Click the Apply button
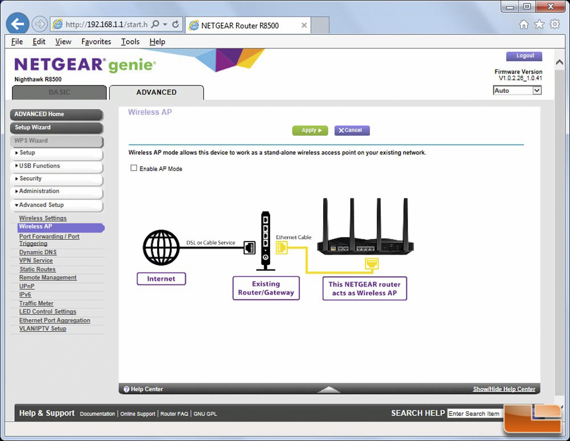The image size is (570, 441). [310, 130]
